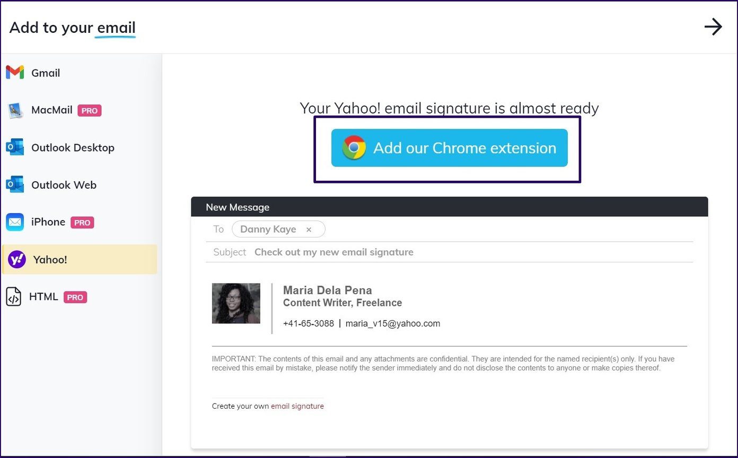This screenshot has height=458, width=738.
Task: Select the Gmail label in the sidebar
Action: (46, 73)
